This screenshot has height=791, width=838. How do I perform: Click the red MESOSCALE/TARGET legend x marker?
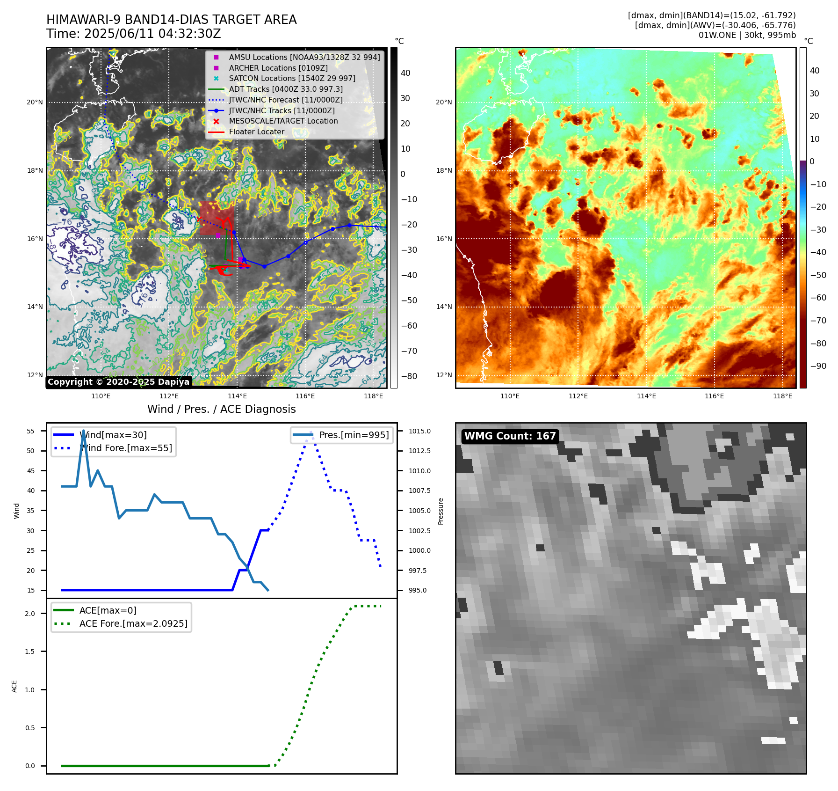point(216,121)
